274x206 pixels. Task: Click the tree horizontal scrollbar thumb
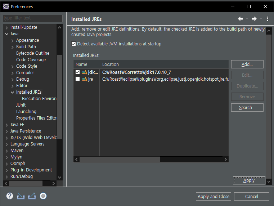point(26,183)
